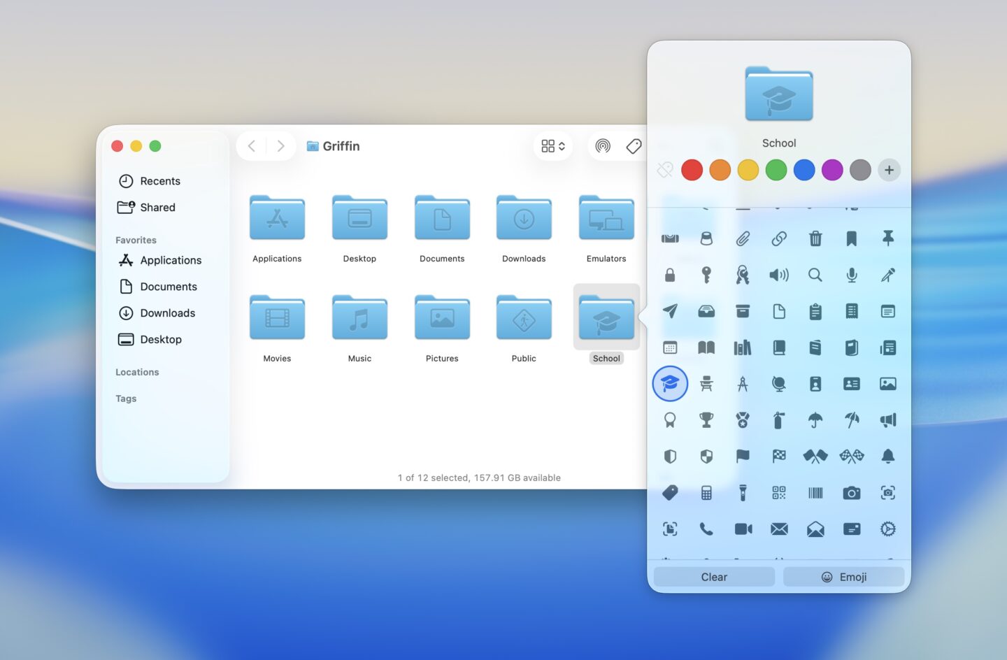Select the paper plane icon
This screenshot has width=1007, height=660.
point(670,311)
